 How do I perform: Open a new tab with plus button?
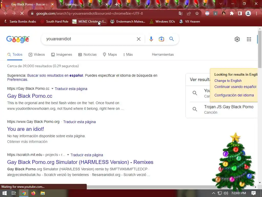click(x=116, y=4)
